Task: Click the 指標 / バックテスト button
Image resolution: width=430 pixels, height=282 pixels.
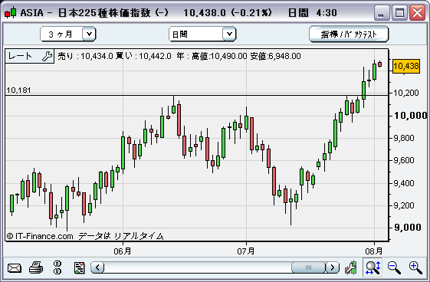Action: [x=349, y=34]
